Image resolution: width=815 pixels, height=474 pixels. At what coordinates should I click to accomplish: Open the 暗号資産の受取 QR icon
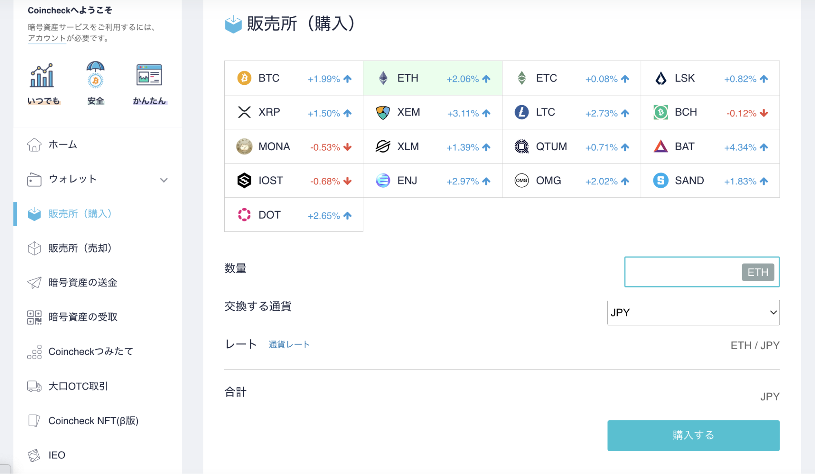[x=34, y=317]
